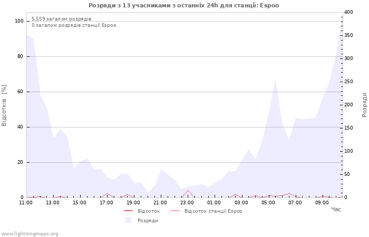
Task: Open the www.lightningmaps.org watermark link
Action: [x=30, y=234]
